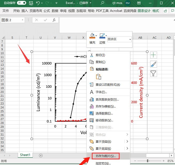Open the Name Box dropdown arrow
Image resolution: width=175 pixels, height=165 pixels.
click(22, 20)
